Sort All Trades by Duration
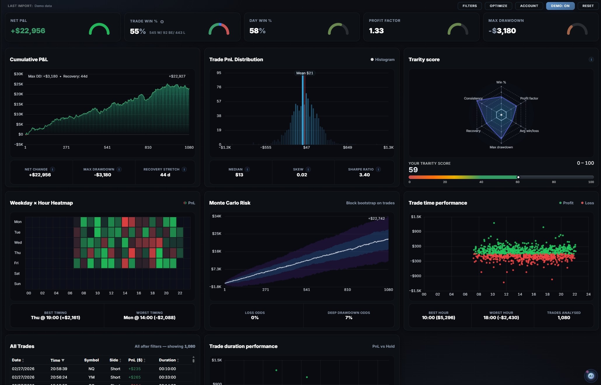Image resolution: width=601 pixels, height=385 pixels. (x=169, y=360)
